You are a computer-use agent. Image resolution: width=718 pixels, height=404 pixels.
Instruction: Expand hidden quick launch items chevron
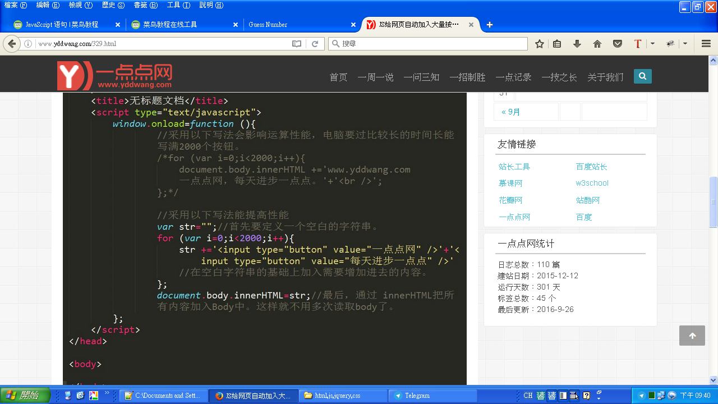[x=107, y=394]
